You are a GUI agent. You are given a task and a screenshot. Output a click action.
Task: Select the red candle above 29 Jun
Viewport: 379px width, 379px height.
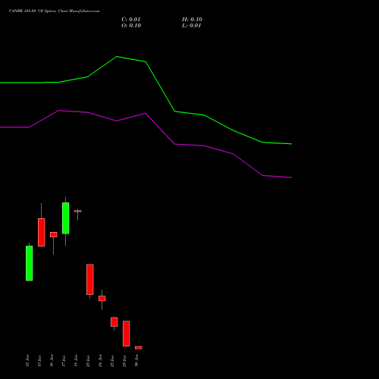127,334
